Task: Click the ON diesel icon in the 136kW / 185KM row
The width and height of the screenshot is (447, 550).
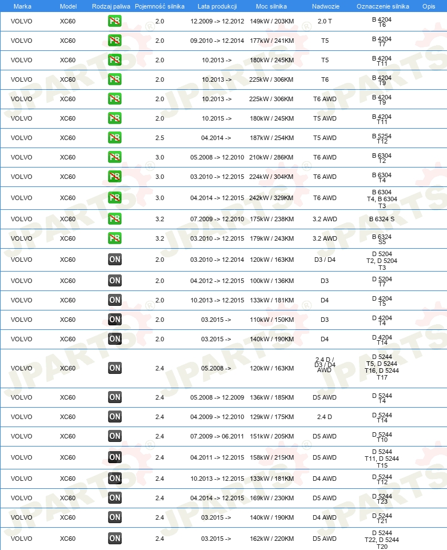Action: pos(115,397)
